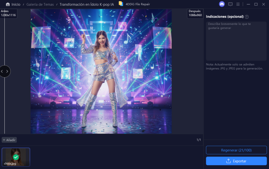This screenshot has height=169, width=269.
Task: Click the before/after comparison slider handle
Action: 5,71
